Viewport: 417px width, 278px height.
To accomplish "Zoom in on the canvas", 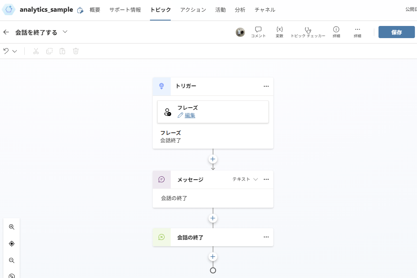I will (12, 227).
